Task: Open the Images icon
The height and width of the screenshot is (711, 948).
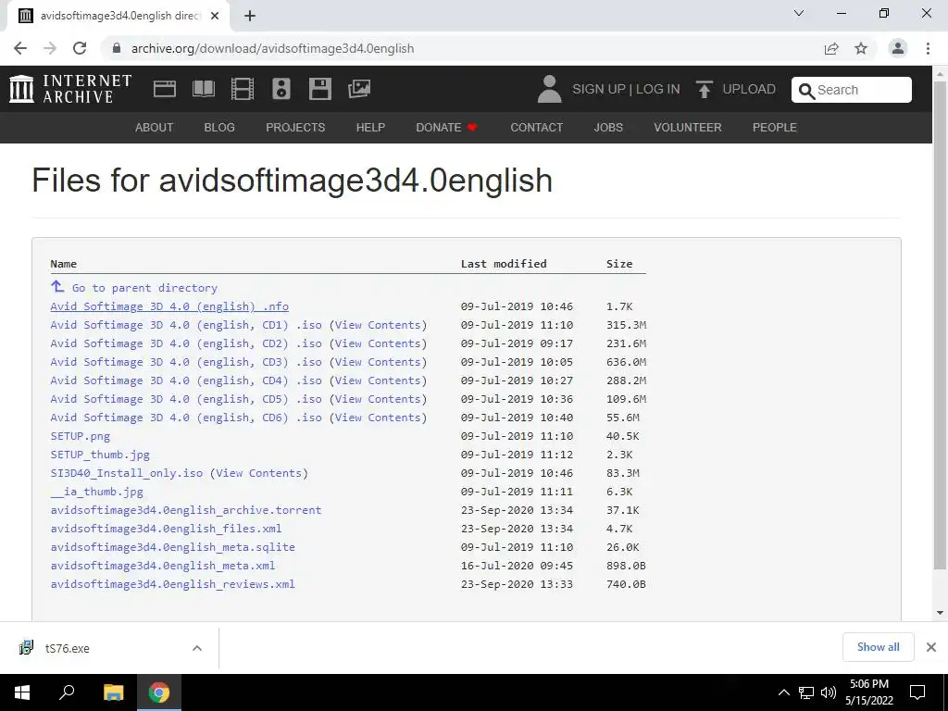Action: click(x=359, y=89)
